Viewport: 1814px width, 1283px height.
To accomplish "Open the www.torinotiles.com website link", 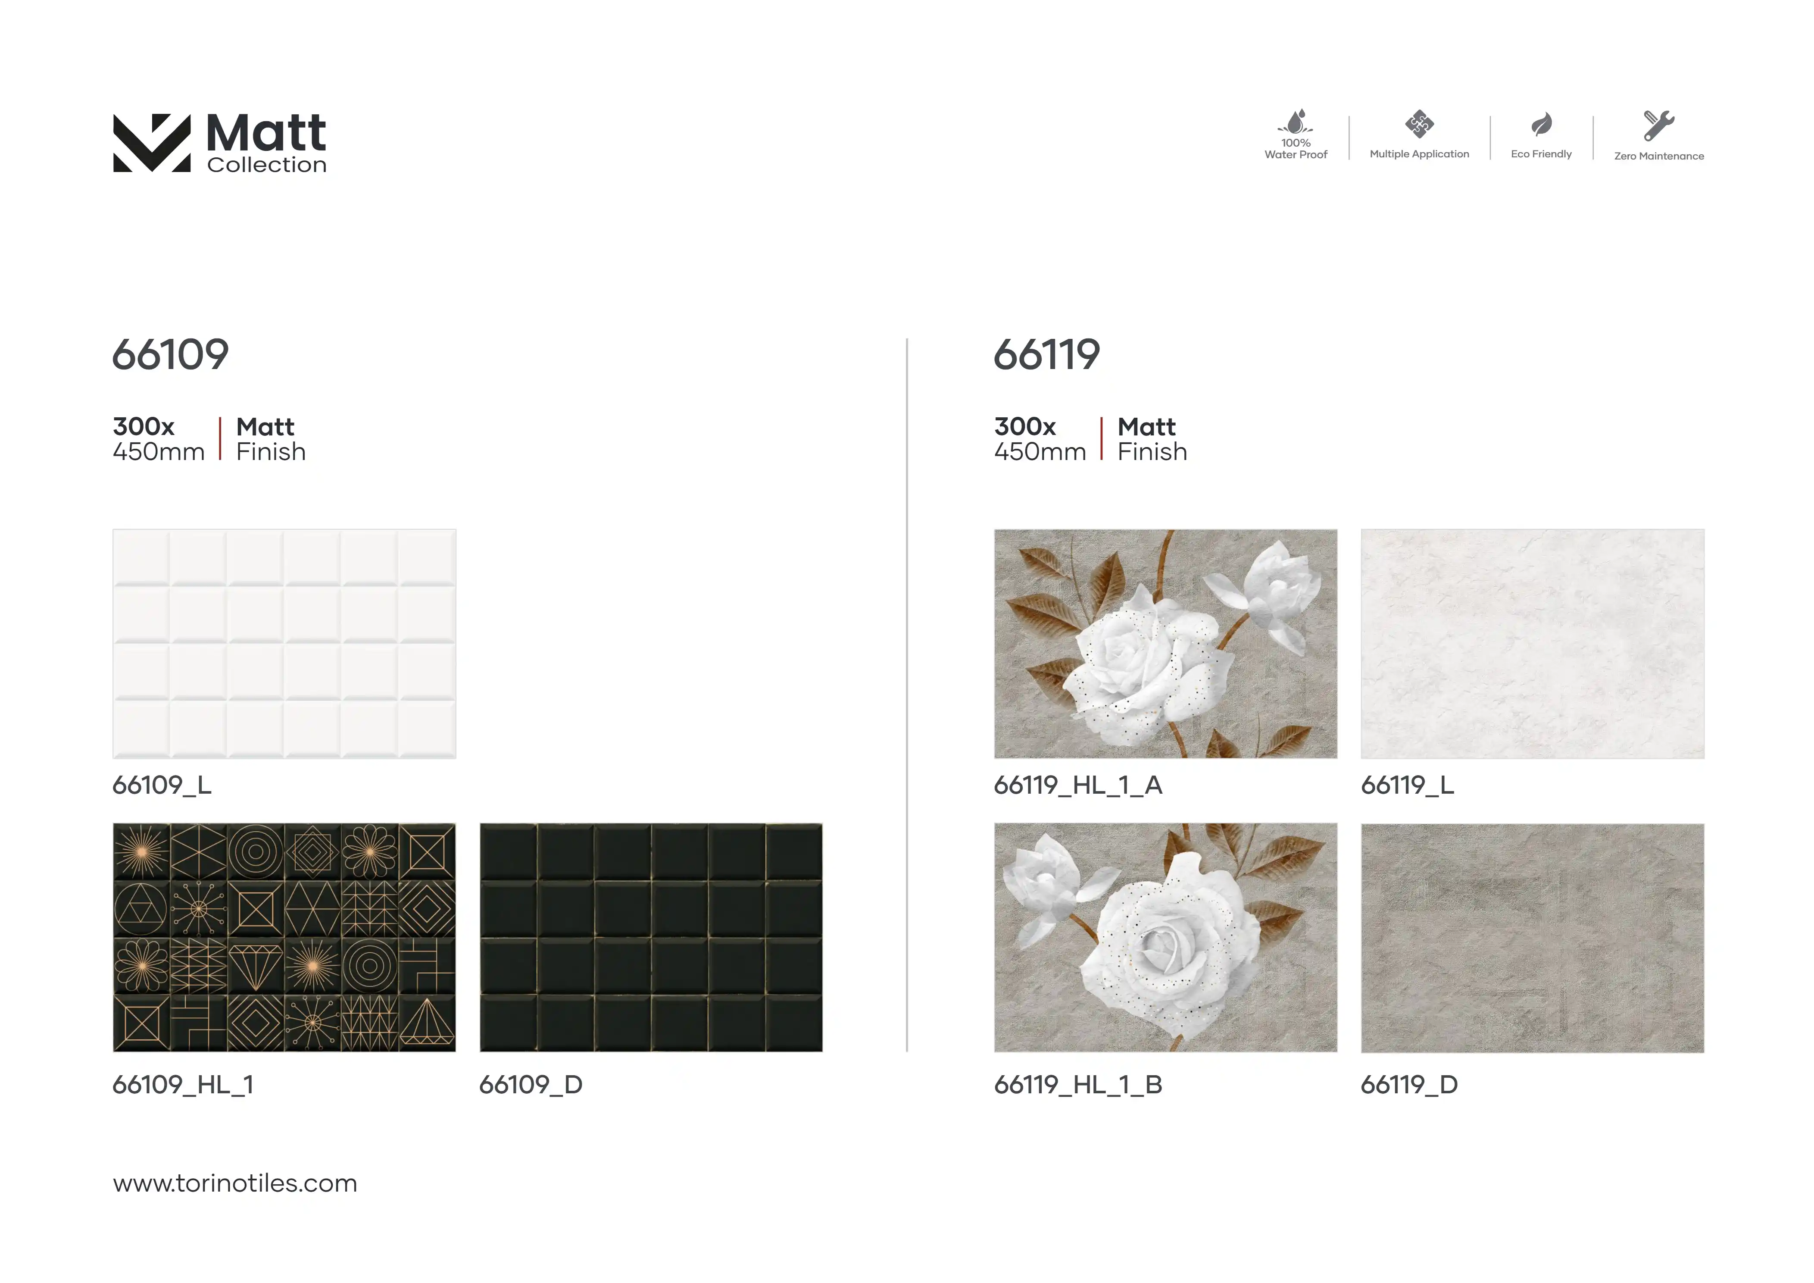I will (234, 1183).
